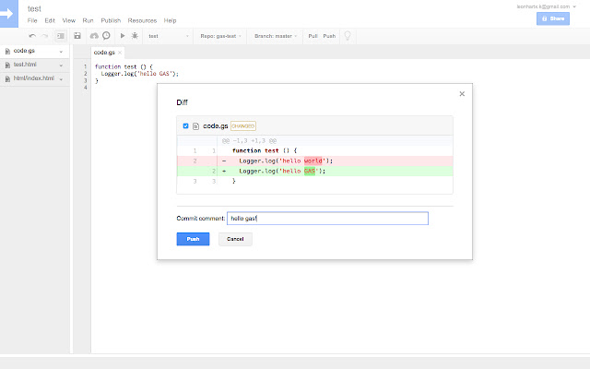Open the function selector dropdown 'test'
The image size is (590, 369).
pyautogui.click(x=168, y=36)
